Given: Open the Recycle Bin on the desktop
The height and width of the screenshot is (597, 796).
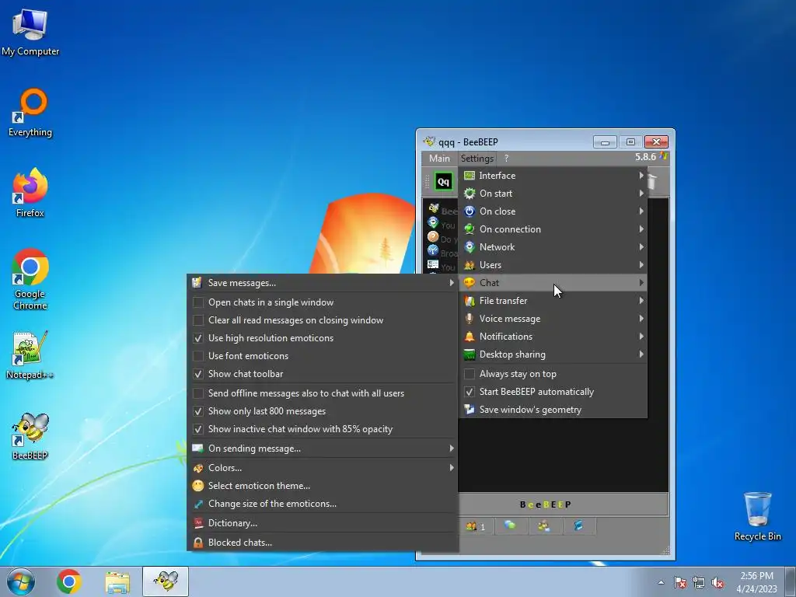Looking at the screenshot, I should click(x=757, y=516).
